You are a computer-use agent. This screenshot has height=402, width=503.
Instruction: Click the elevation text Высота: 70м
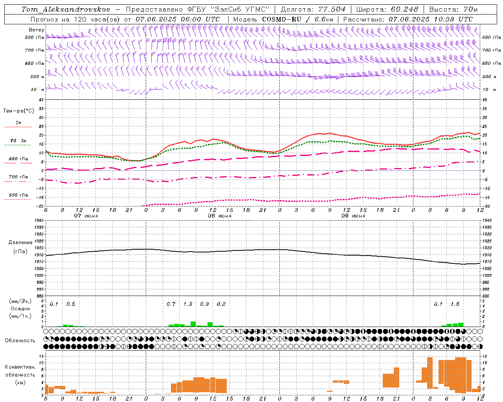click(x=453, y=9)
